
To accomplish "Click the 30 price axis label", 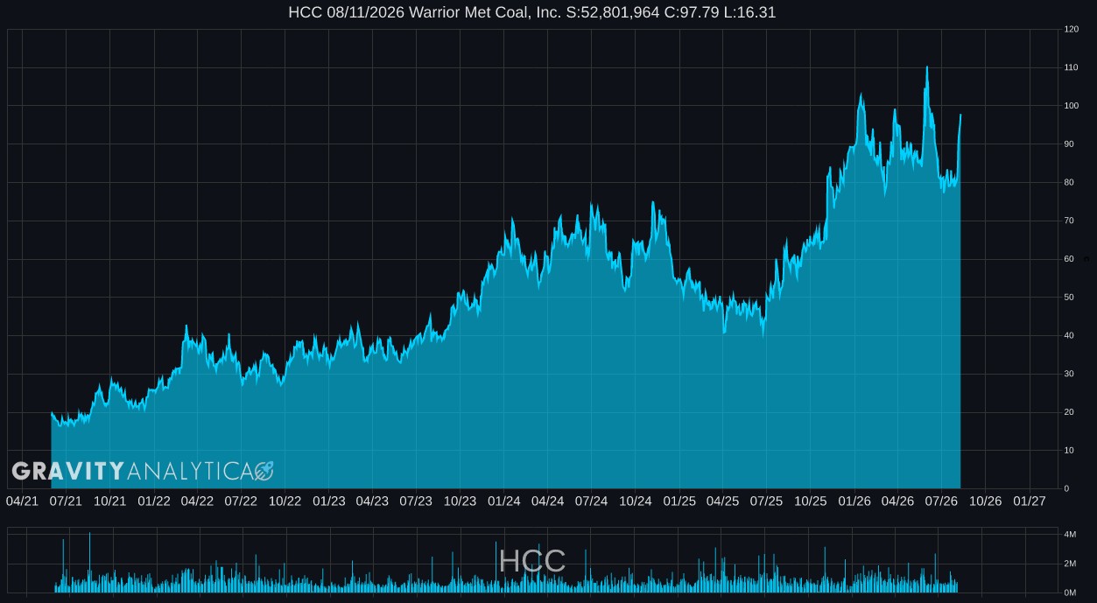I will (1069, 374).
